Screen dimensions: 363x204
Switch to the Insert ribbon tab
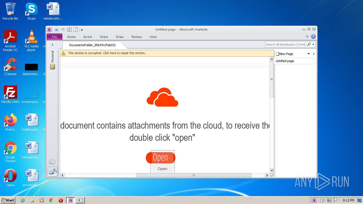(x=88, y=37)
